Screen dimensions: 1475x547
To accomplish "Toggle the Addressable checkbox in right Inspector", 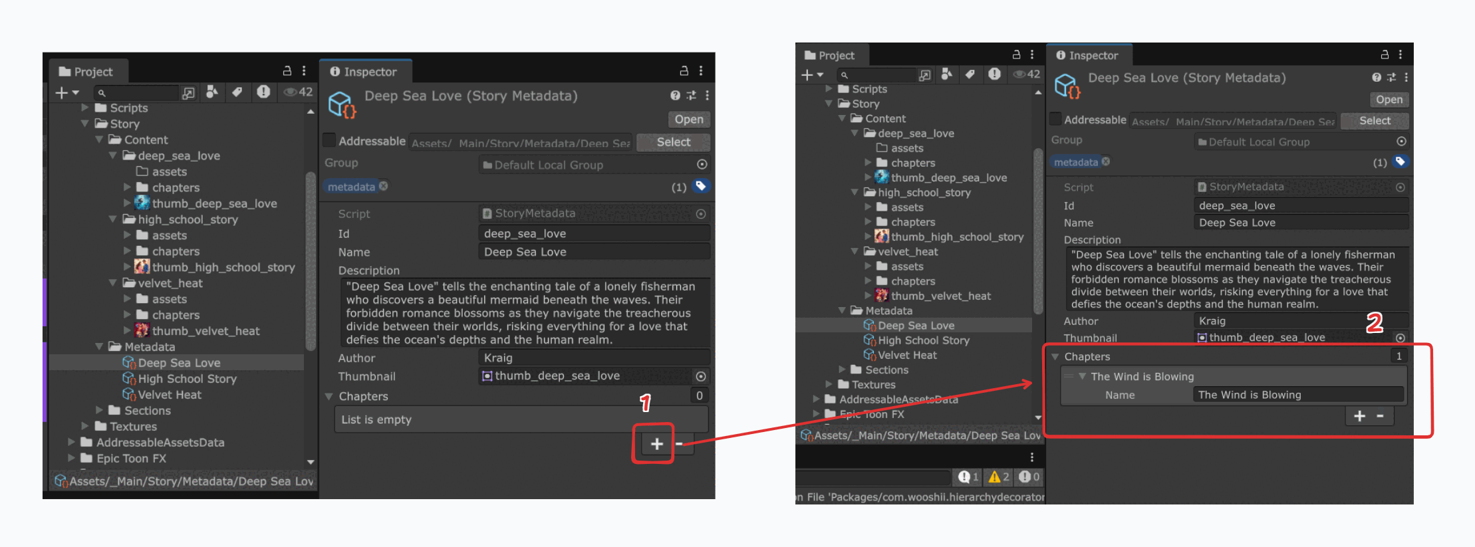I will click(x=1055, y=119).
